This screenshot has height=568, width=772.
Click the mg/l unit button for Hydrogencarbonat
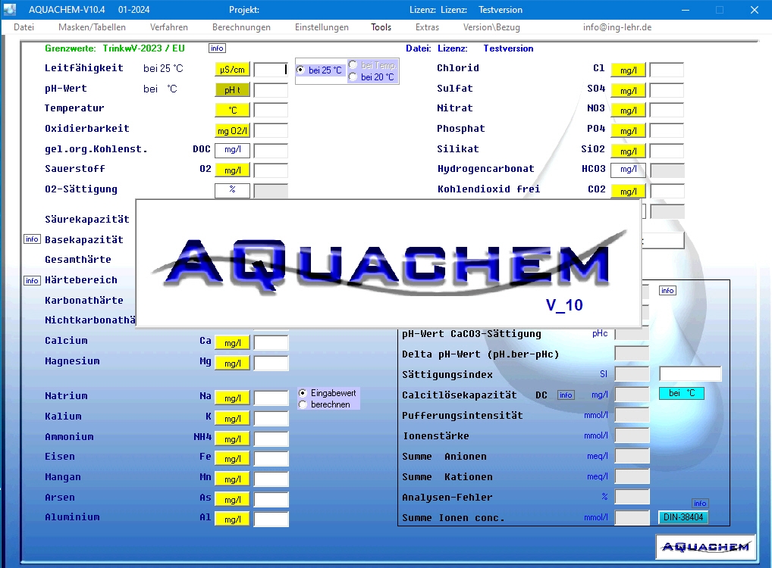[628, 170]
